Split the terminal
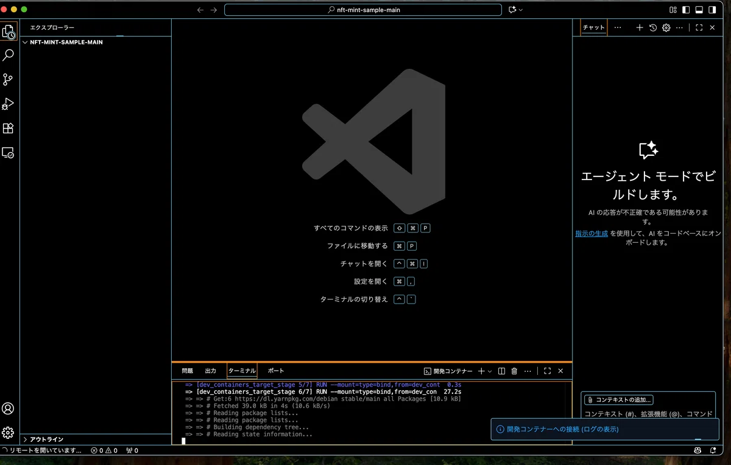The width and height of the screenshot is (731, 465). click(501, 371)
